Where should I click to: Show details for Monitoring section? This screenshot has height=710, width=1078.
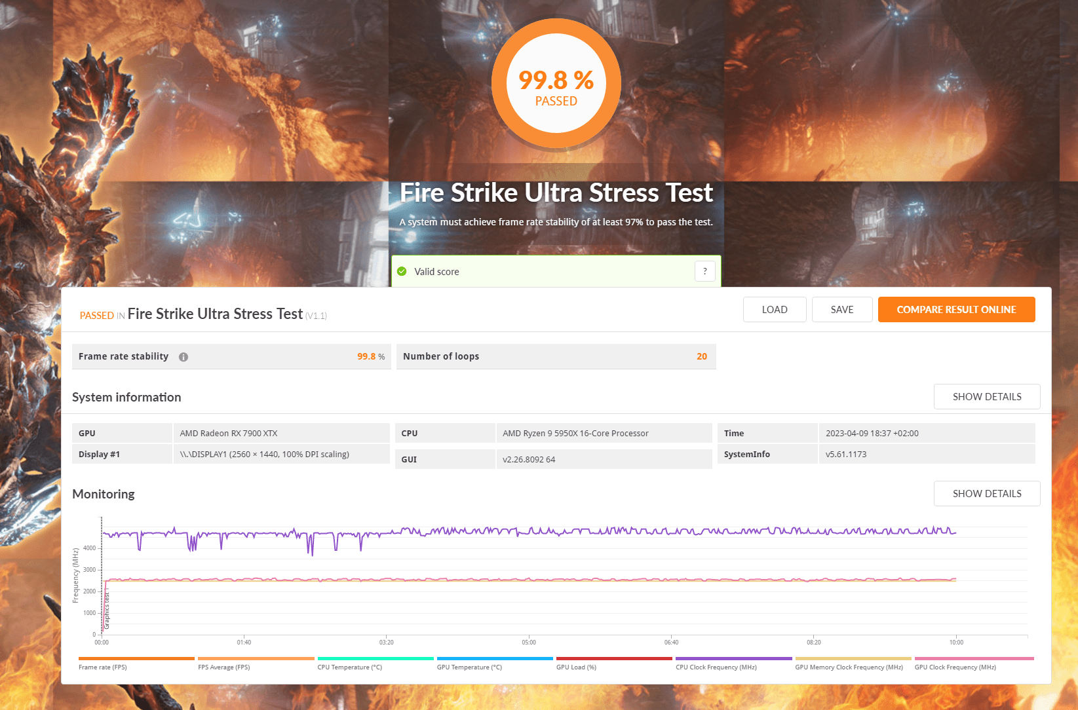(987, 494)
